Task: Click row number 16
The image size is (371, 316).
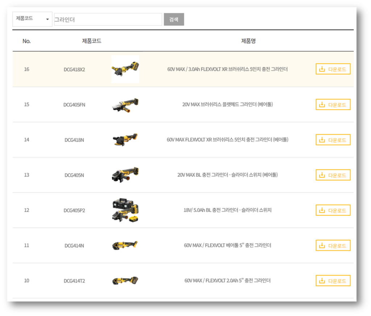Action: click(x=26, y=69)
